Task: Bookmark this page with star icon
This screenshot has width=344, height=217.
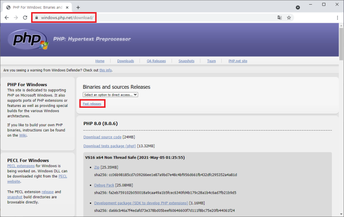Action: click(x=289, y=18)
